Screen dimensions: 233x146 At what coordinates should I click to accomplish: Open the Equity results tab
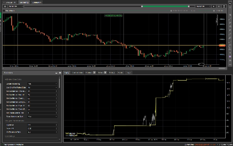point(67,73)
